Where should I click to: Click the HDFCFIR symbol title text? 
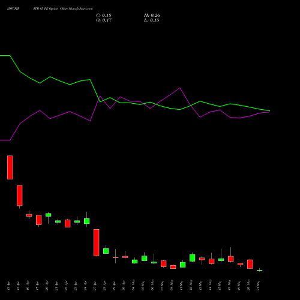(x=13, y=9)
